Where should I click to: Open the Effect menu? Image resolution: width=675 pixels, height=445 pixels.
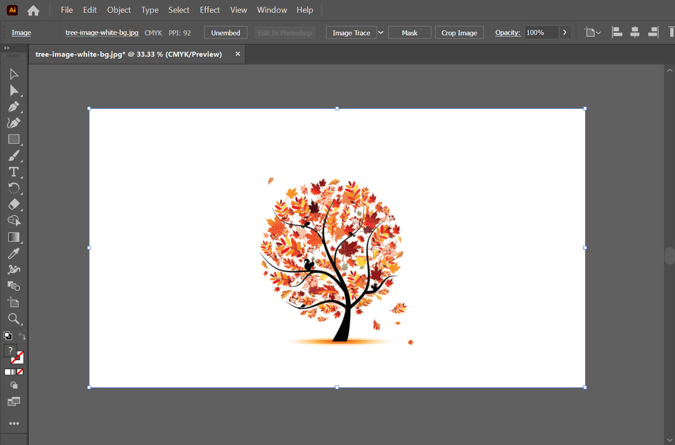[209, 10]
